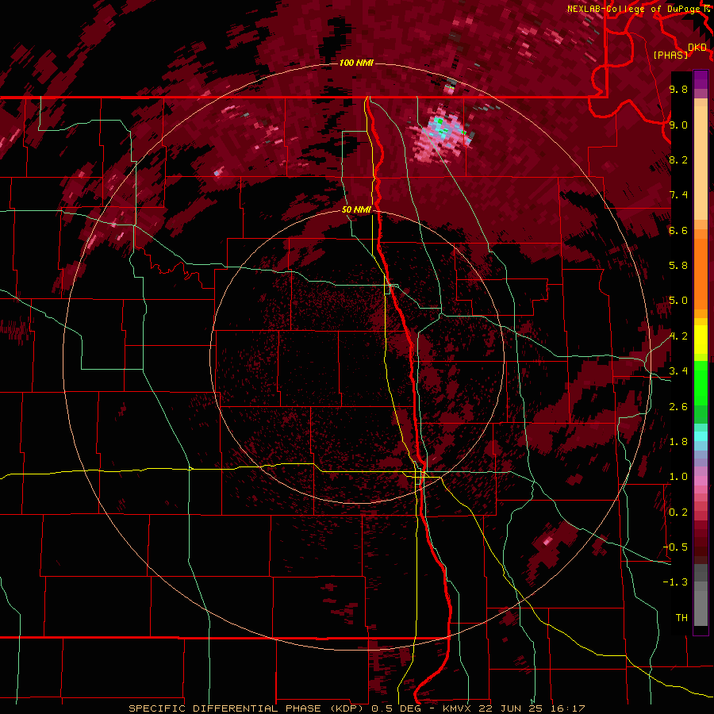Select the bright green segment of the color bar
Screen dimensions: 714x714
pyautogui.click(x=701, y=382)
